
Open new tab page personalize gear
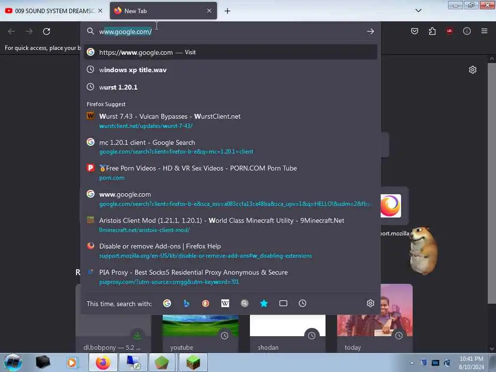[473, 70]
